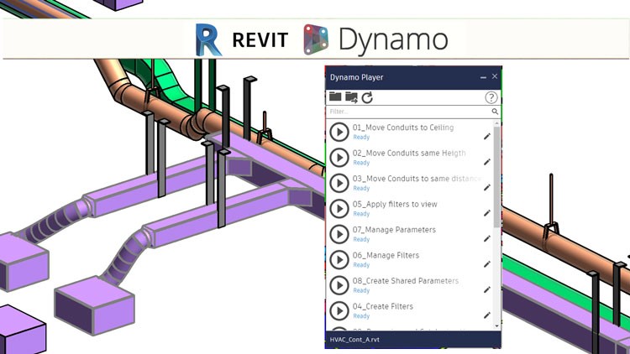This screenshot has width=630, height=354.
Task: Click the HVAC_Cont_A.rvt file name in footer
Action: click(x=354, y=340)
